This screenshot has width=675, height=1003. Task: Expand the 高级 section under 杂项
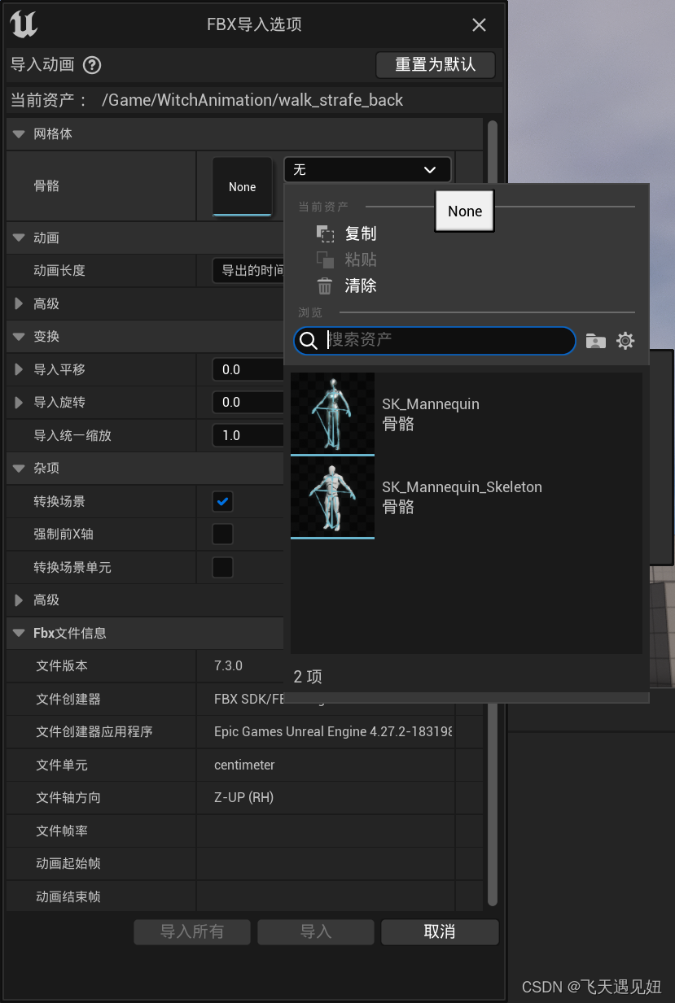[19, 600]
